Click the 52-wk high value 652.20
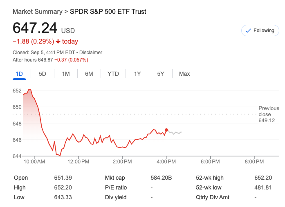Viewport: 285px width, 207px height. pyautogui.click(x=263, y=178)
